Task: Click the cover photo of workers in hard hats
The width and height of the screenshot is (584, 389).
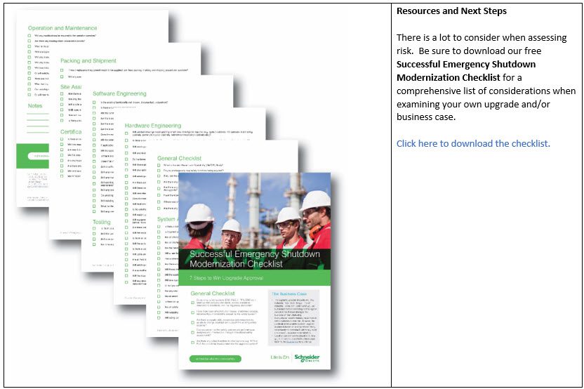Action: pyautogui.click(x=254, y=211)
